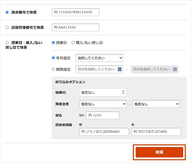Click passenger 姓 SORANO input field

[104, 132]
